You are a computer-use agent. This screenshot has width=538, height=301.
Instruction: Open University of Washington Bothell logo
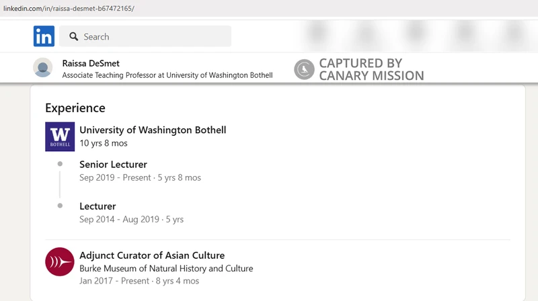(x=60, y=136)
